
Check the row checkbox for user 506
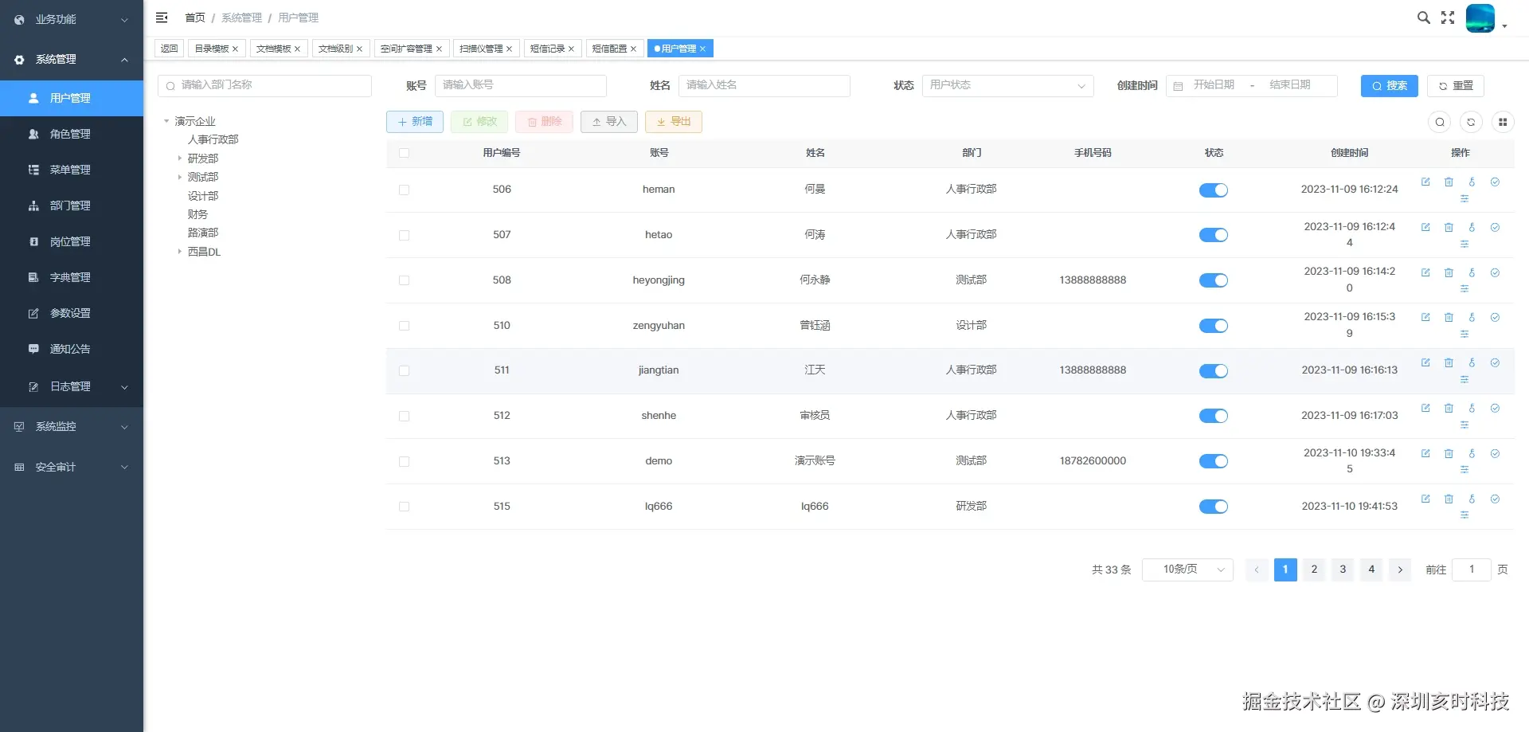coord(404,190)
